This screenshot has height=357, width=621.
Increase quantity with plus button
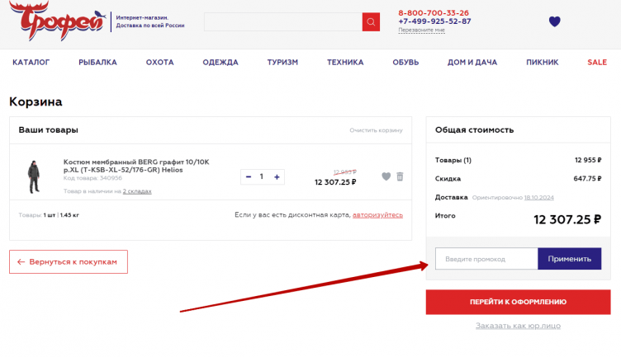tap(277, 176)
